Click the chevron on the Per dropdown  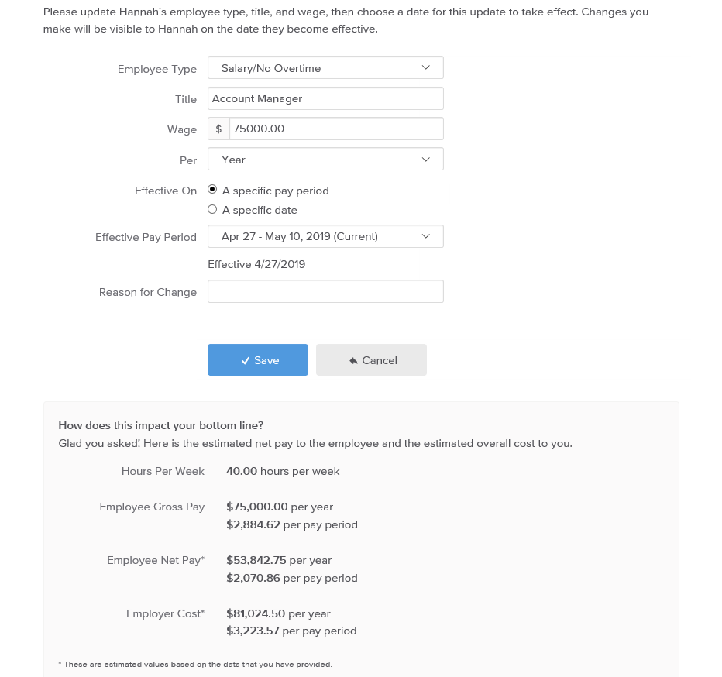point(426,160)
